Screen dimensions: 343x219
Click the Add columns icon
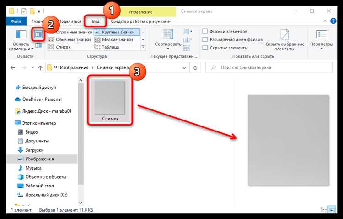pos(187,40)
